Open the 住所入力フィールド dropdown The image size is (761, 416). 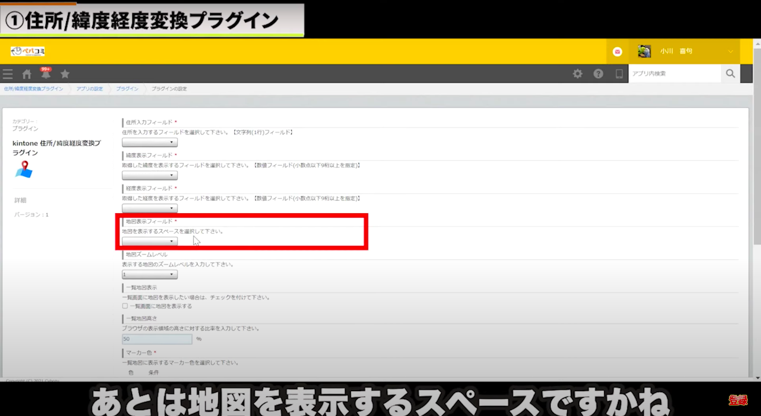click(150, 143)
